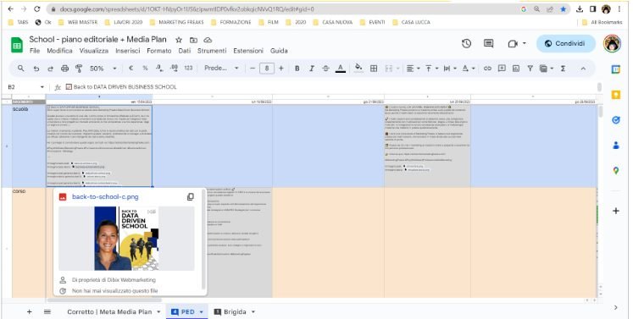
Task: Show all sheets list button
Action: (x=47, y=311)
